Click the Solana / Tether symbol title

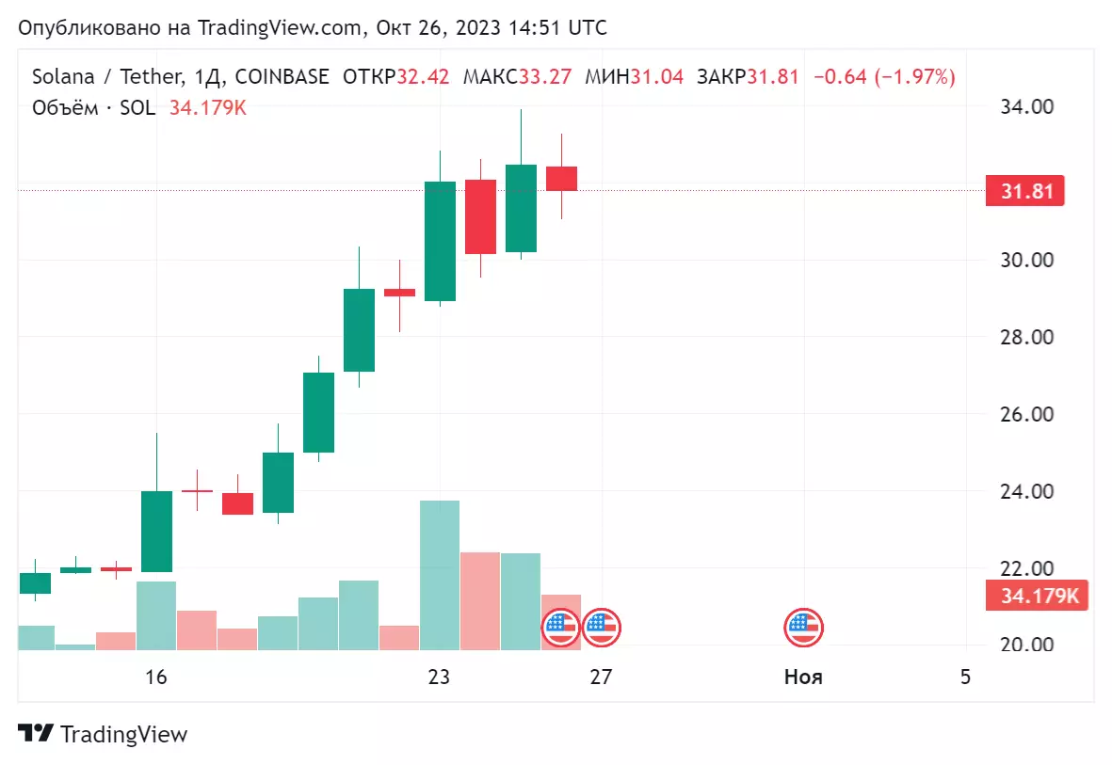tap(108, 76)
